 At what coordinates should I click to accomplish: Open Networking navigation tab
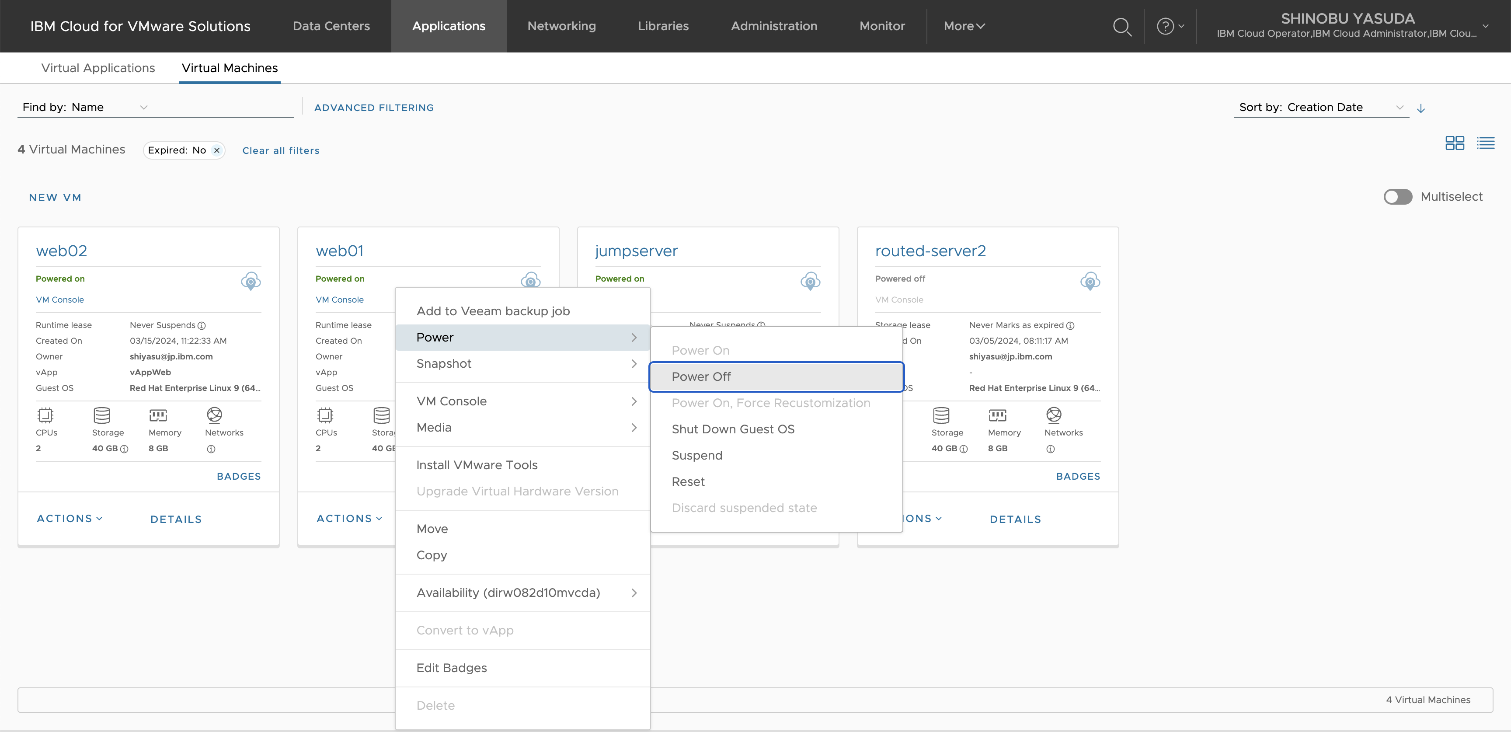tap(561, 26)
